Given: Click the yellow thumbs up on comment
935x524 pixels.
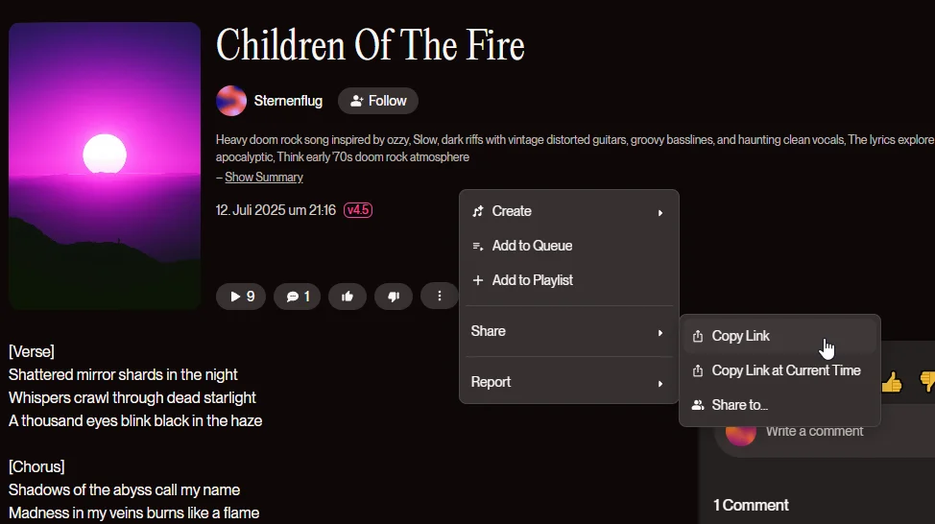Looking at the screenshot, I should 892,382.
